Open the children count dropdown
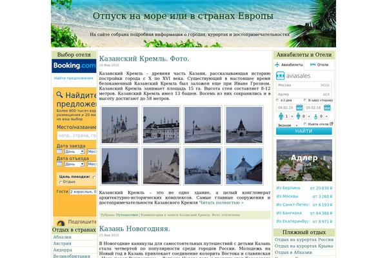 [x=306, y=116]
